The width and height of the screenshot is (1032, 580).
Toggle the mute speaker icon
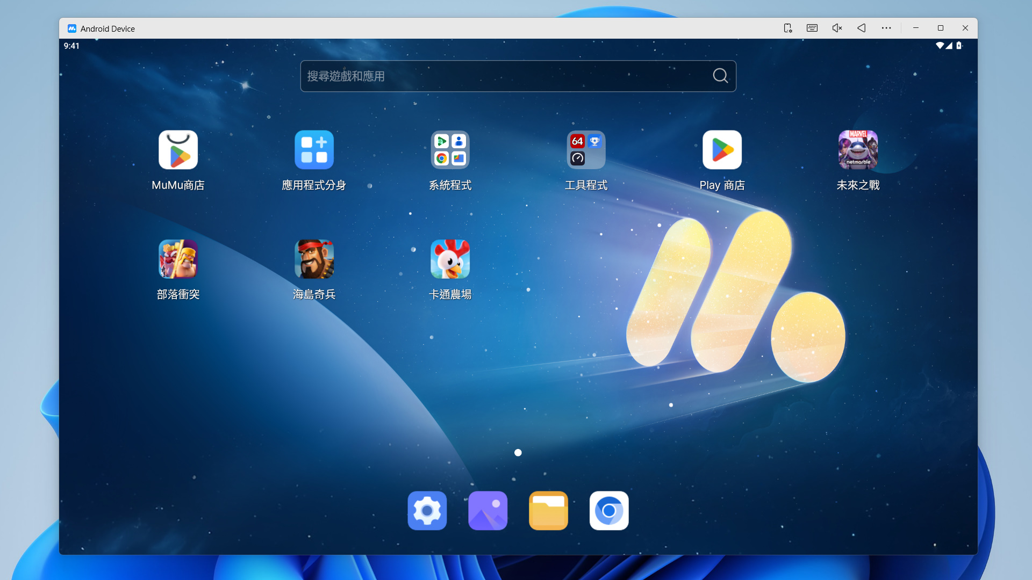[x=837, y=28]
